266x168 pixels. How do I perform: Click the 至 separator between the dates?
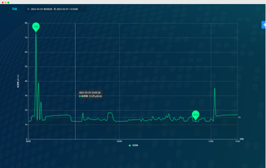point(55,9)
